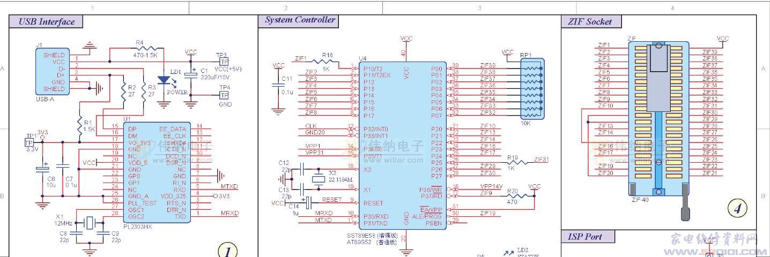Click the VDD_325 pin label on U1
This screenshot has width=770, height=257.
(175, 196)
